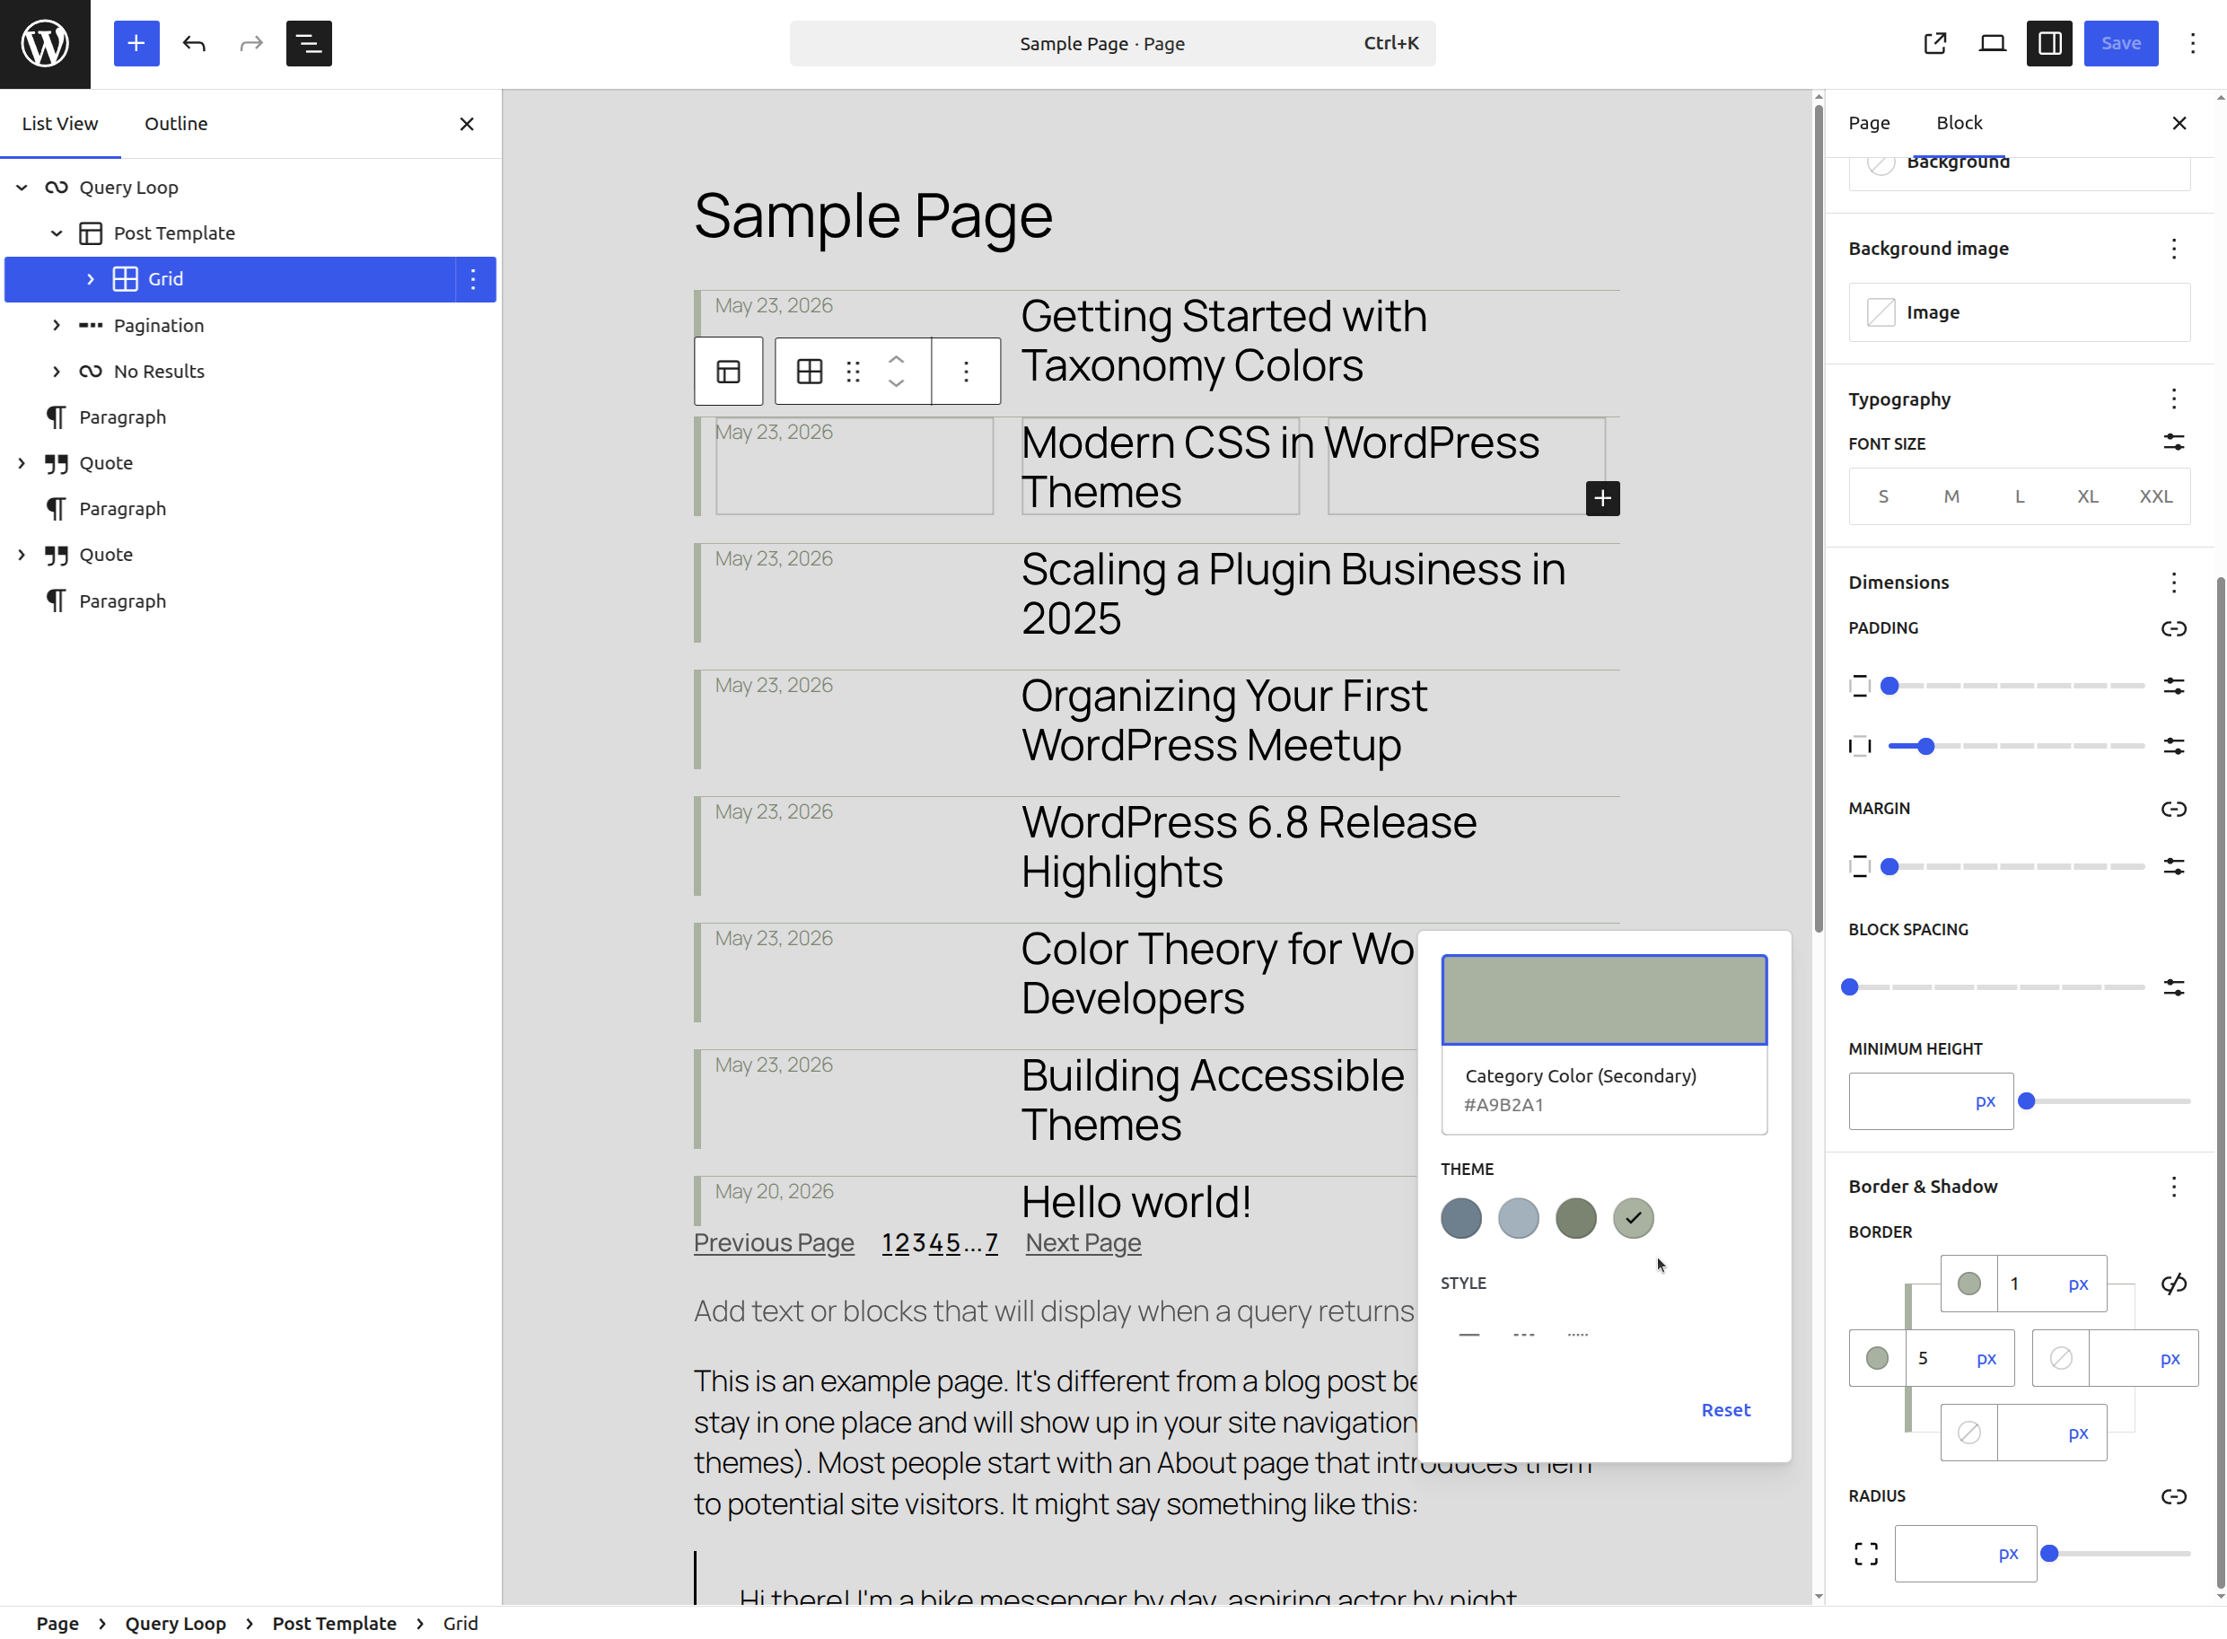The image size is (2227, 1639).
Task: Click the Save button
Action: tap(2120, 44)
